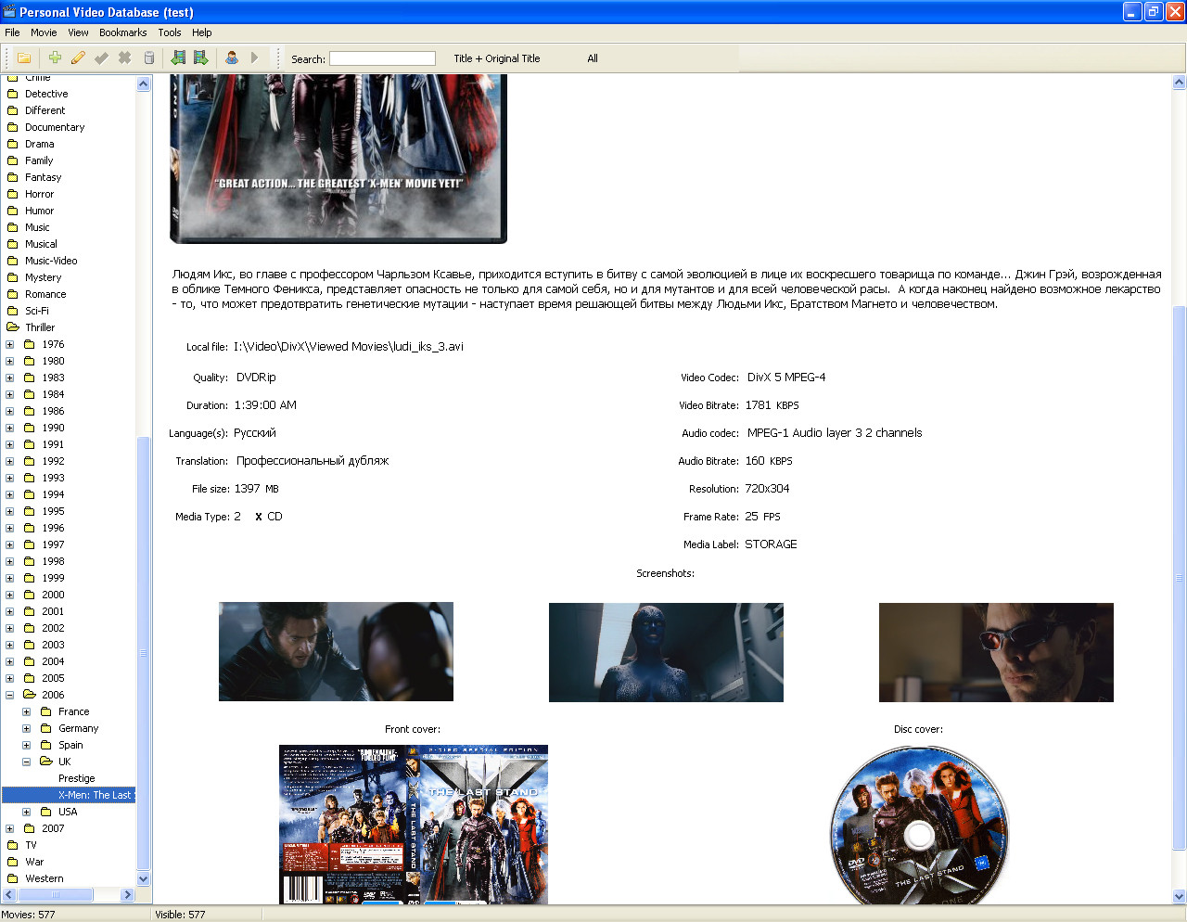Click the grey play arrow icon

tap(254, 58)
